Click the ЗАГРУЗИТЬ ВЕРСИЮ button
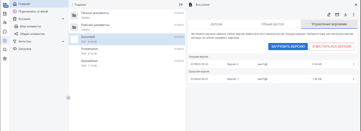361x131 pixels. point(288,47)
